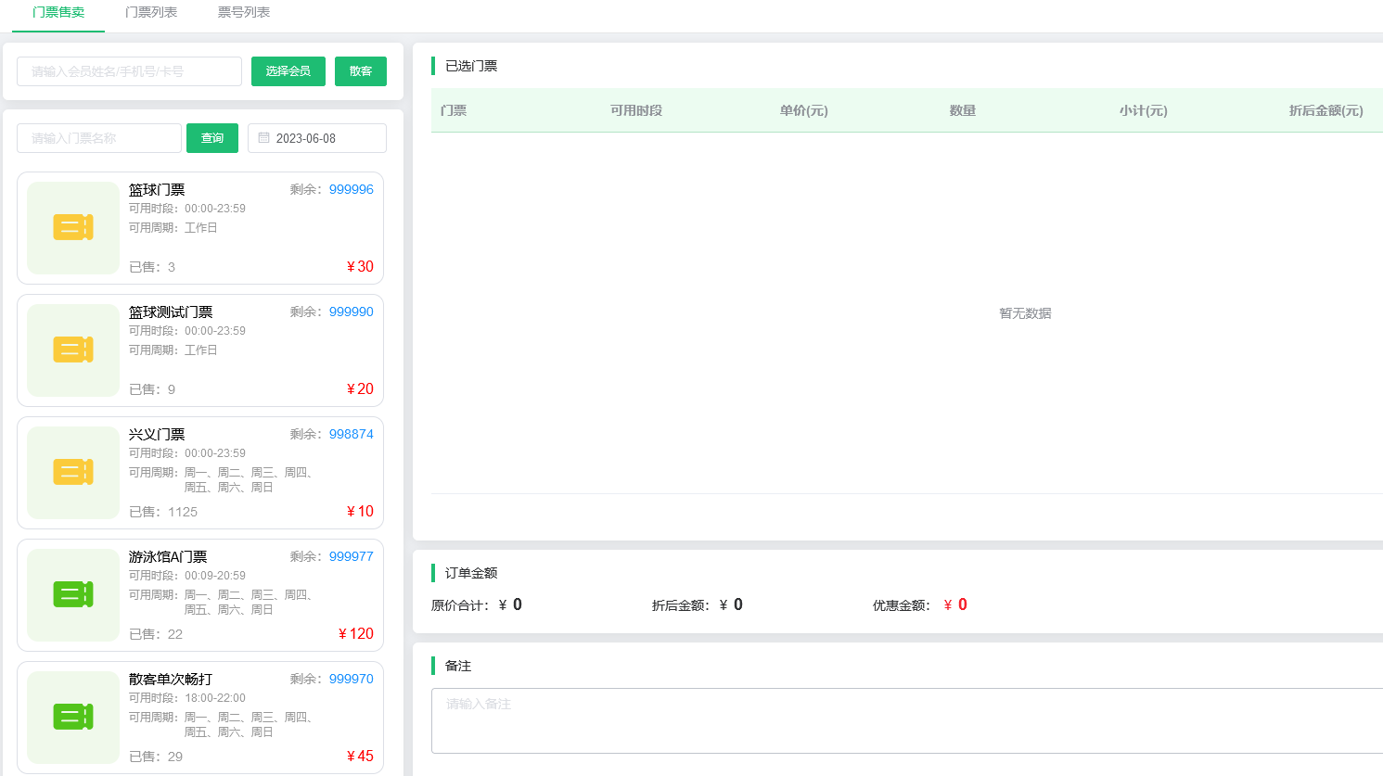Click the 选择会员 button
The width and height of the screenshot is (1383, 776).
pyautogui.click(x=288, y=71)
